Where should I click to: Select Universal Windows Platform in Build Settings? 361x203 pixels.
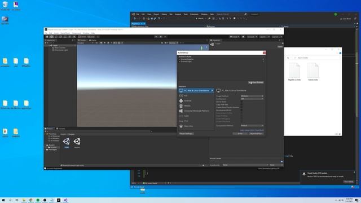tap(196, 111)
